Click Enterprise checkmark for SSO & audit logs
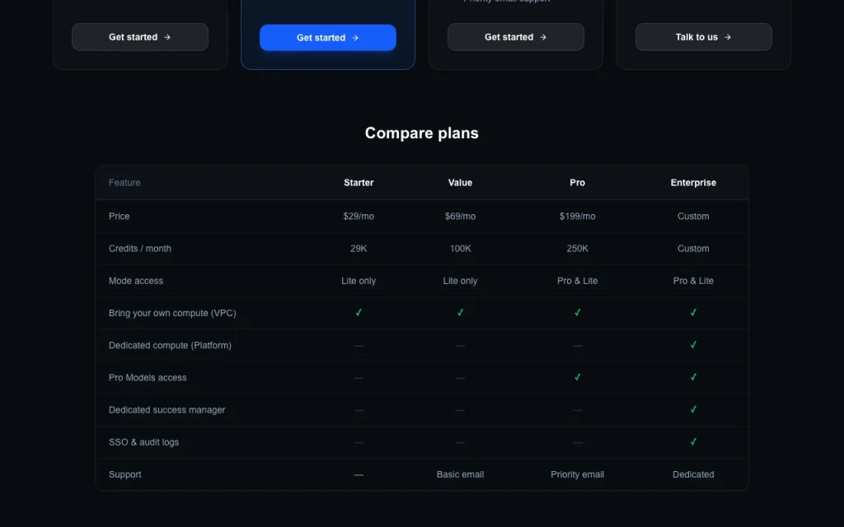 pos(693,441)
